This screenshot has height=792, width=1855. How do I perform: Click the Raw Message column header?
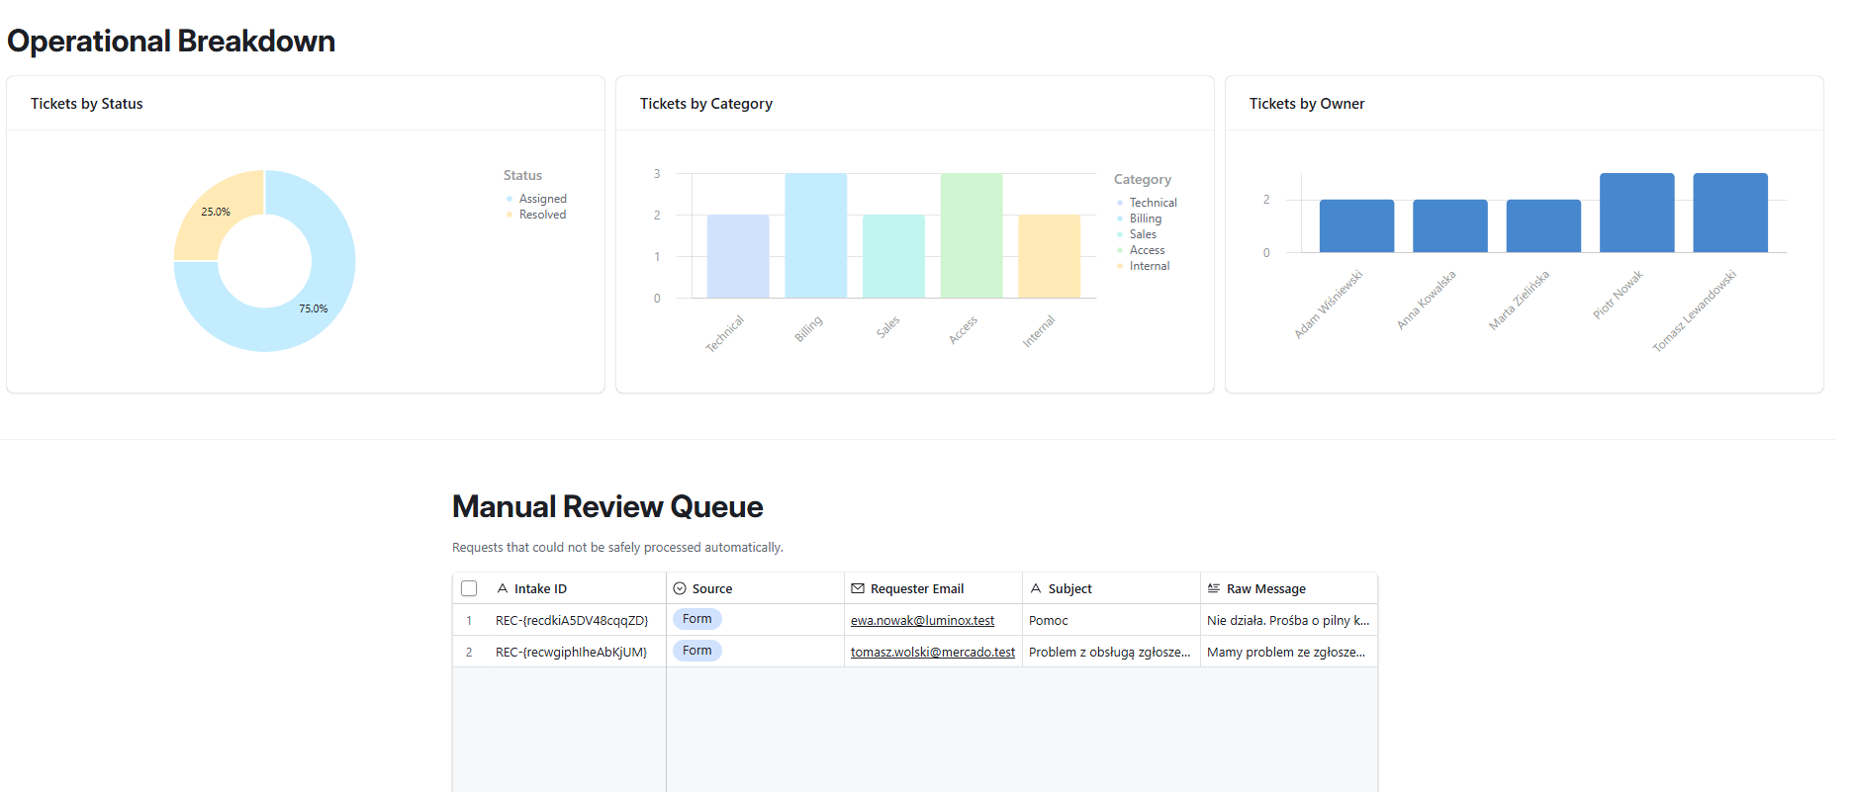(x=1288, y=588)
